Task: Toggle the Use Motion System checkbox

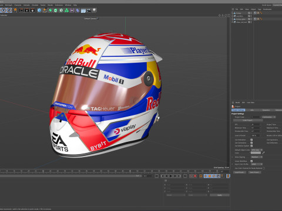Action: tap(251, 146)
